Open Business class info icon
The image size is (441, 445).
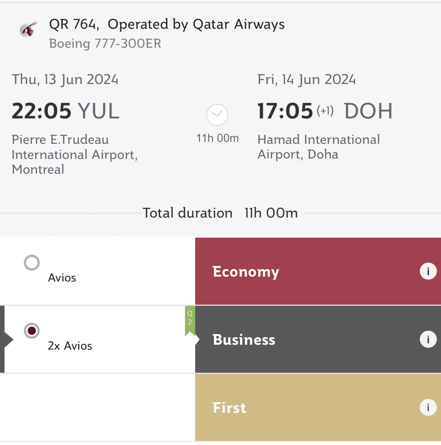point(428,339)
